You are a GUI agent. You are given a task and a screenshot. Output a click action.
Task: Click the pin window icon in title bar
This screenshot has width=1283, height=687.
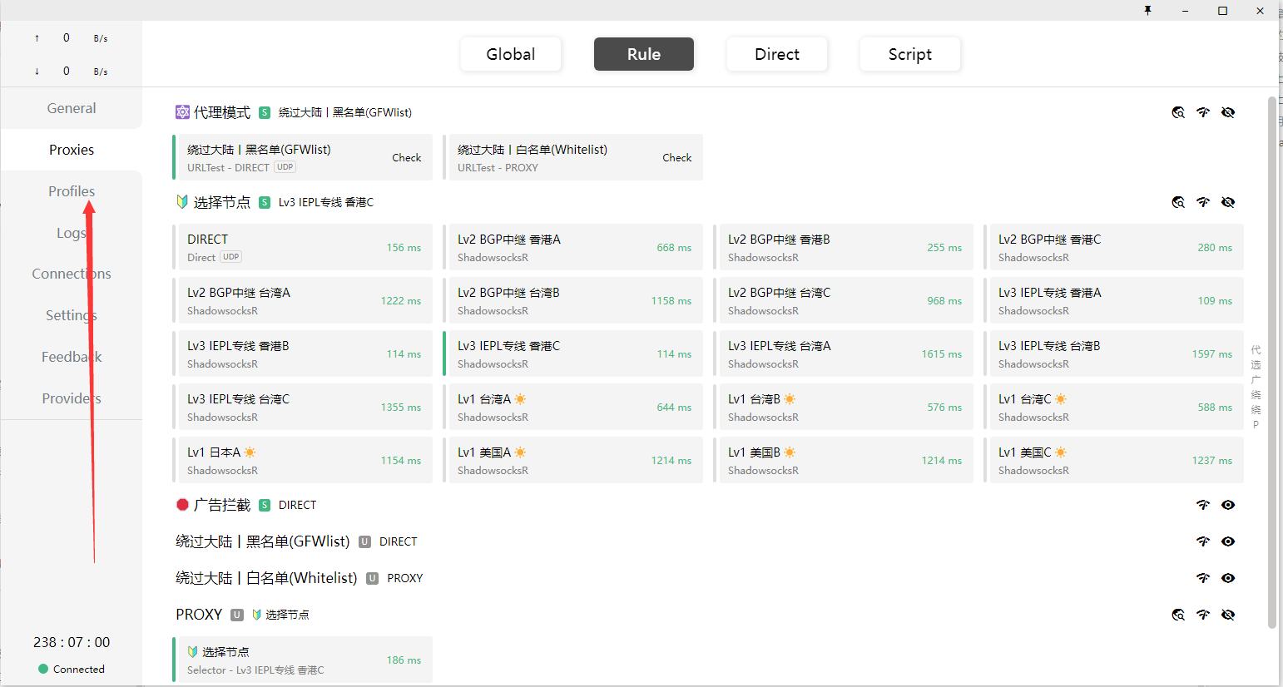pos(1147,10)
